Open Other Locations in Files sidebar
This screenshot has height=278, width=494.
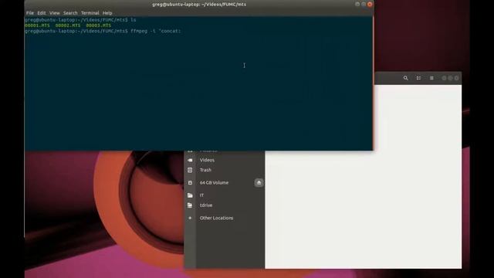216,218
